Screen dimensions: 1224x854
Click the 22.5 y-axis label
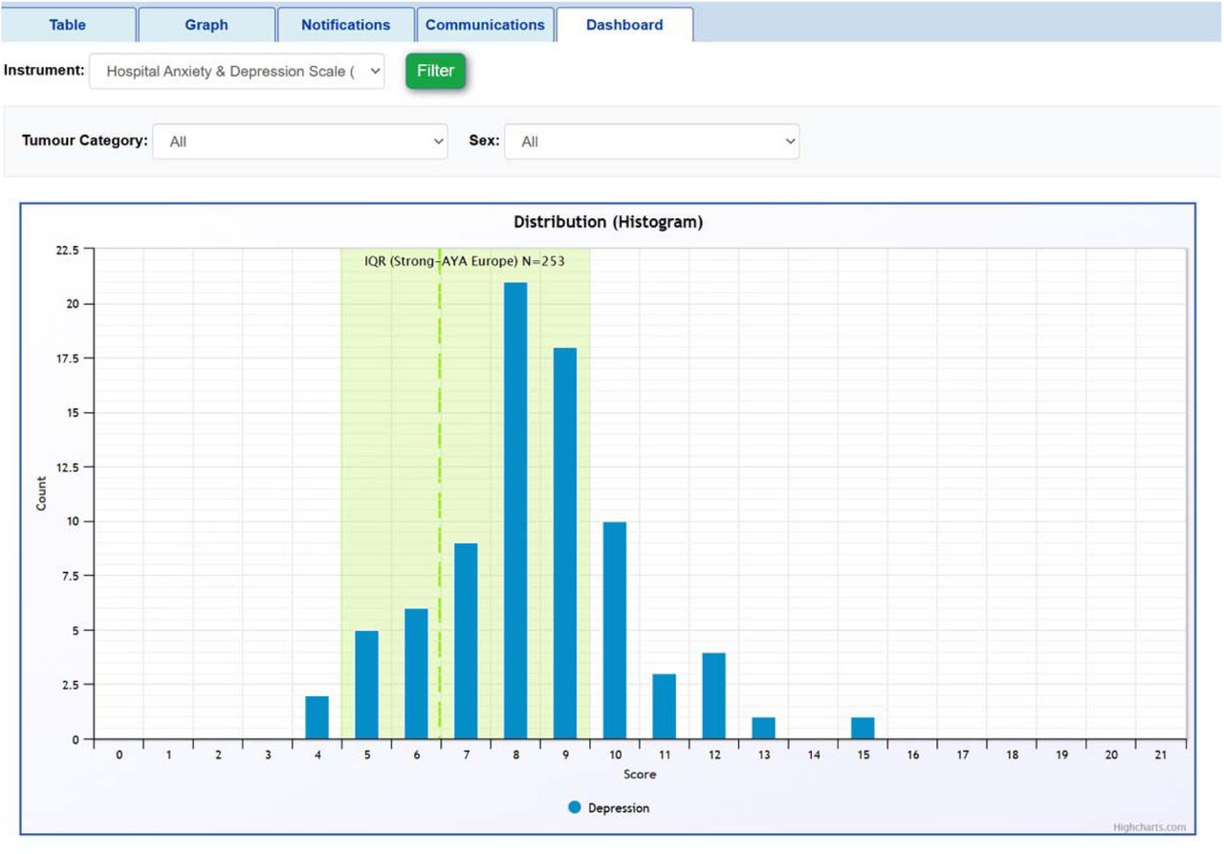click(66, 250)
